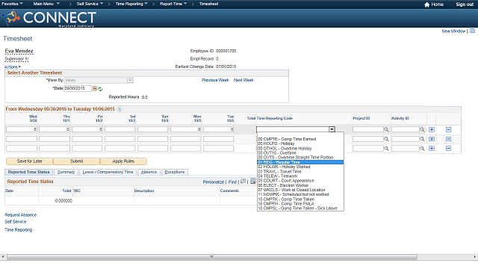Open Project ID lookup magnifier in second row

tap(386, 139)
